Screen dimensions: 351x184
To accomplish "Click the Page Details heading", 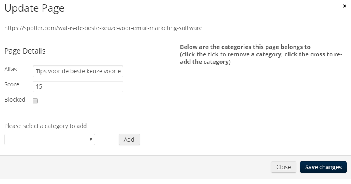I will point(25,51).
